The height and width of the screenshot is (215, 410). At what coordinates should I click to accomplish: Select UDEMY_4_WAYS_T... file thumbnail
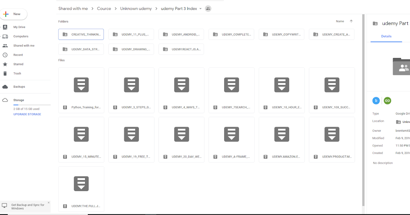point(181,90)
